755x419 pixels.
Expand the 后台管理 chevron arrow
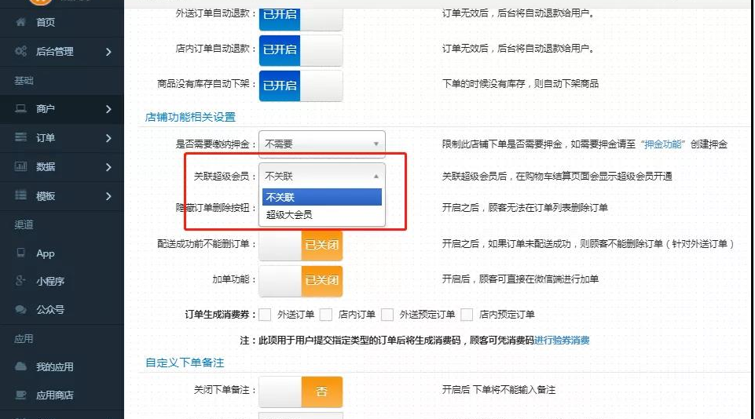coord(108,52)
